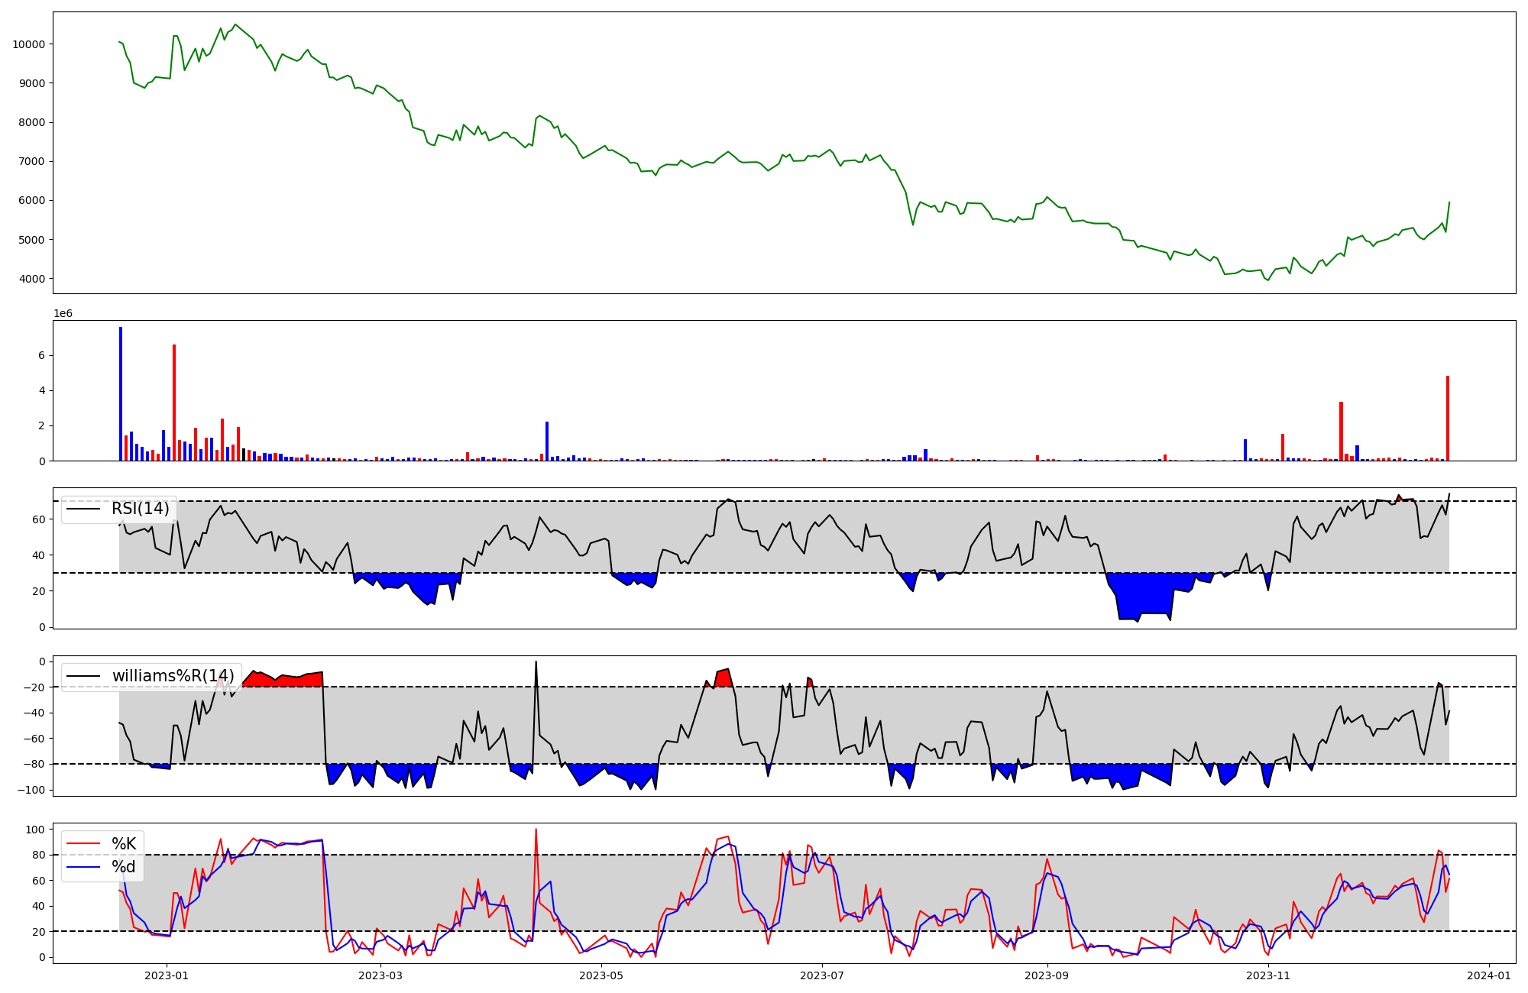Click the williams%R(14) legend entry
1528x993 pixels.
pyautogui.click(x=173, y=676)
